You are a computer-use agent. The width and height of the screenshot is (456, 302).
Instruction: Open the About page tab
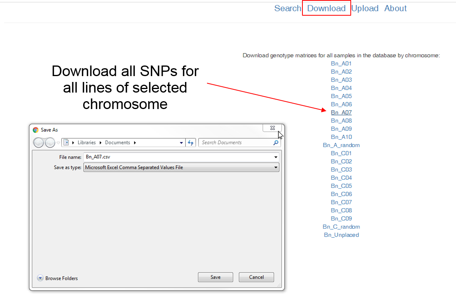coord(396,8)
